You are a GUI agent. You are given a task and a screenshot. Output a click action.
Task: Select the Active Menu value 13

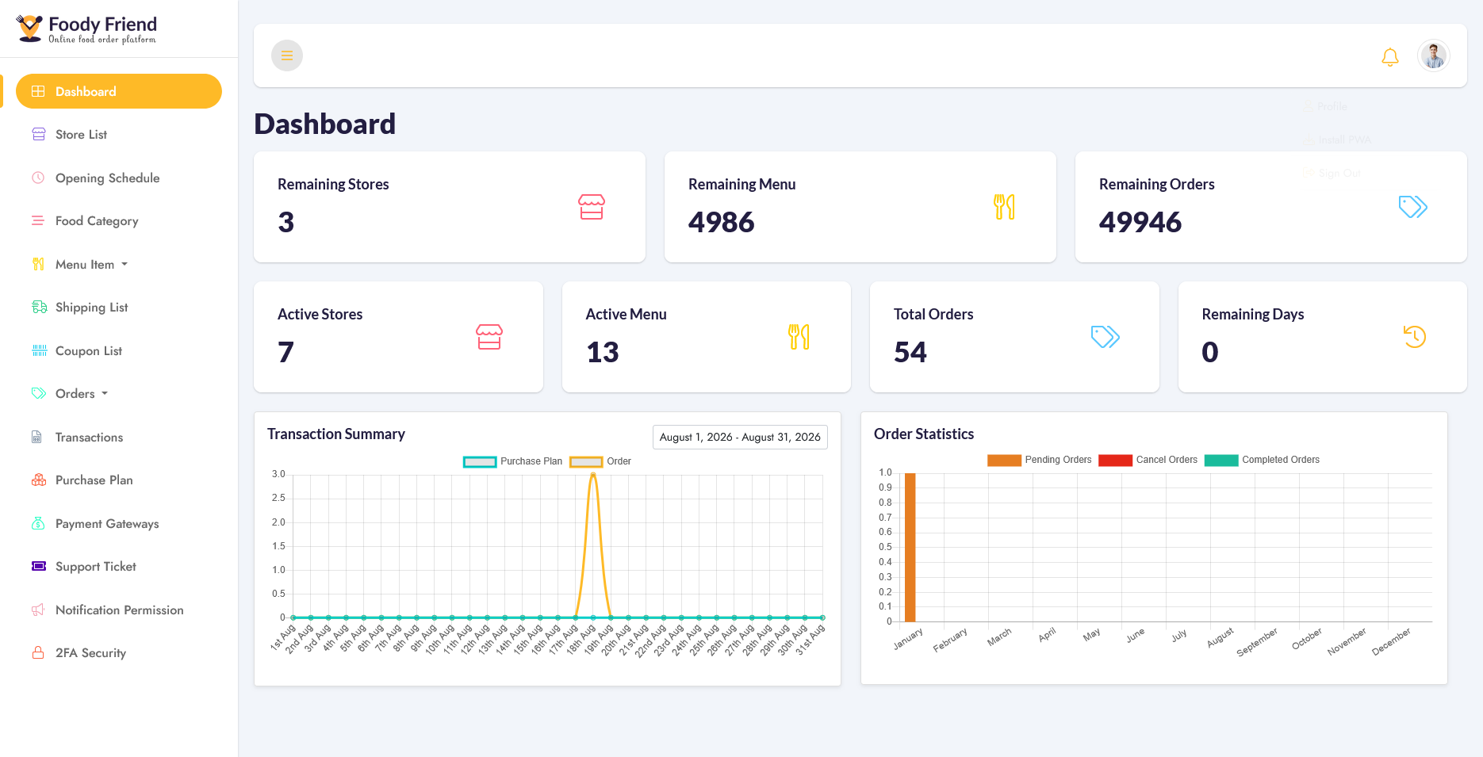pos(603,352)
